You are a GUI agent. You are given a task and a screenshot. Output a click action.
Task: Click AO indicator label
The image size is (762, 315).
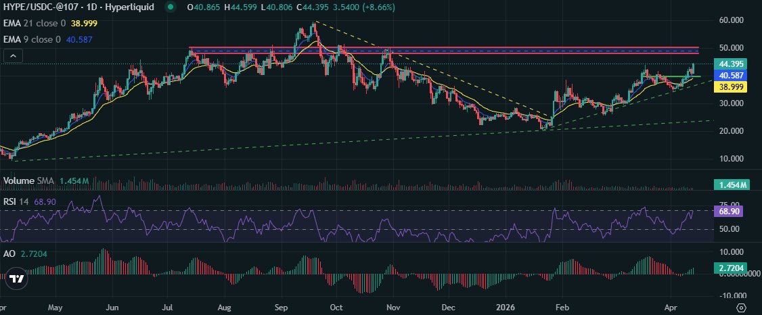[x=9, y=254]
